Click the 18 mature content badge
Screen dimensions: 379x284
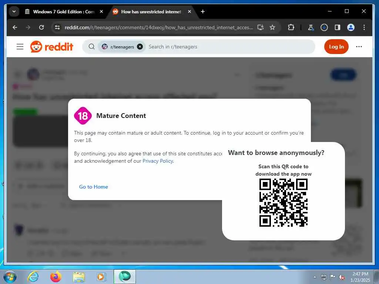[x=83, y=116]
